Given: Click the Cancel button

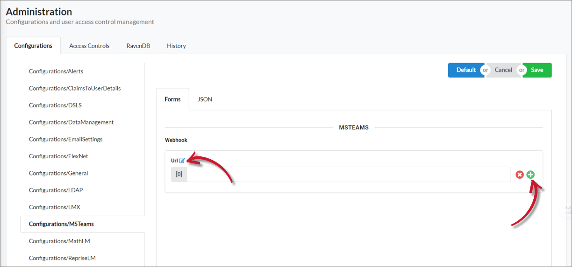Looking at the screenshot, I should [503, 70].
